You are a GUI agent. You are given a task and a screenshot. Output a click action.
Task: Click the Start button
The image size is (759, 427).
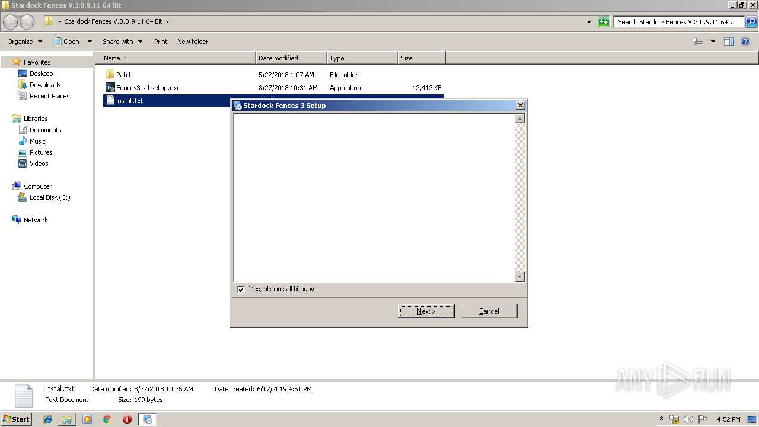click(x=17, y=419)
